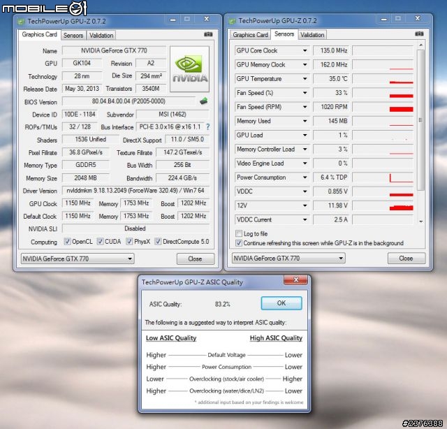Open Power Consumption sensor dropdown
This screenshot has width=447, height=429.
[x=305, y=177]
